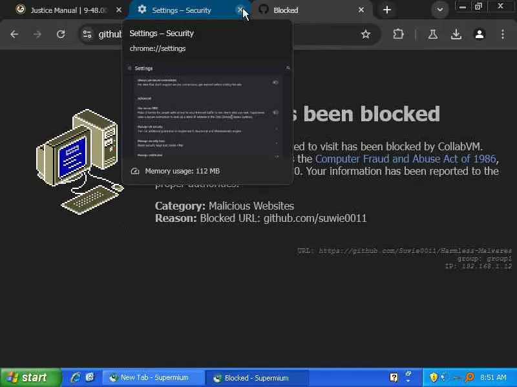The width and height of the screenshot is (517, 387).
Task: Close the Justice Manual tab
Action: [x=119, y=10]
